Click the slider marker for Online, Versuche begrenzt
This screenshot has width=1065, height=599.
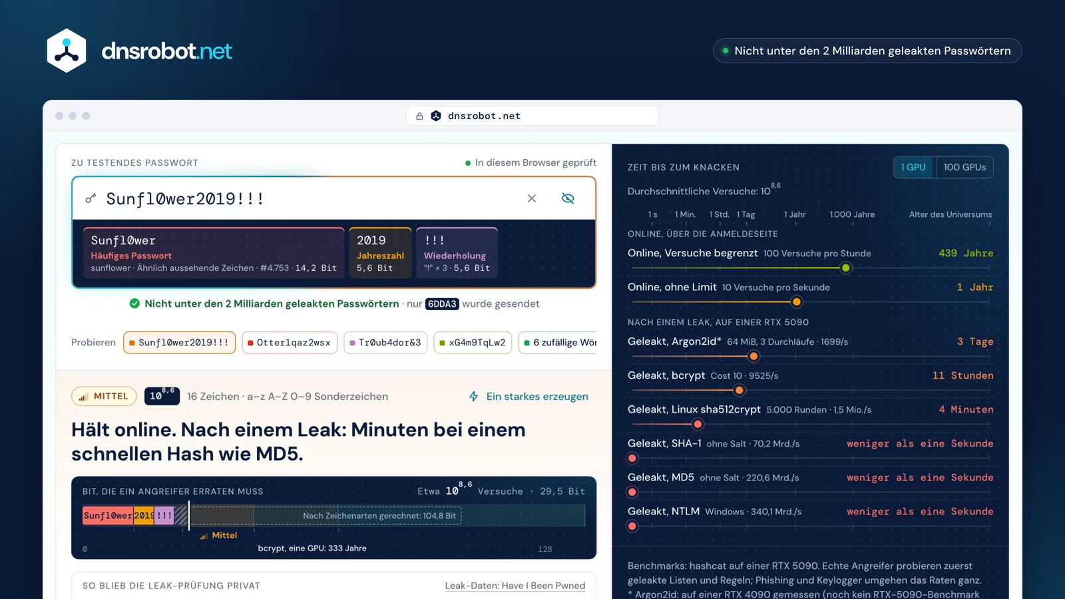pos(845,268)
